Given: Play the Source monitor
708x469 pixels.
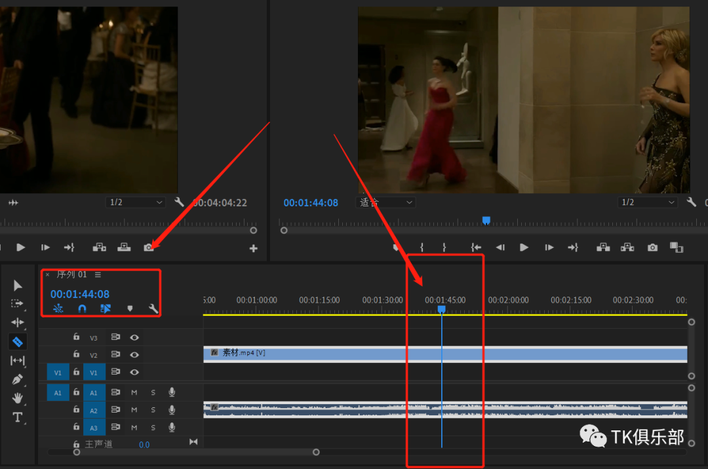Looking at the screenshot, I should pyautogui.click(x=20, y=247).
